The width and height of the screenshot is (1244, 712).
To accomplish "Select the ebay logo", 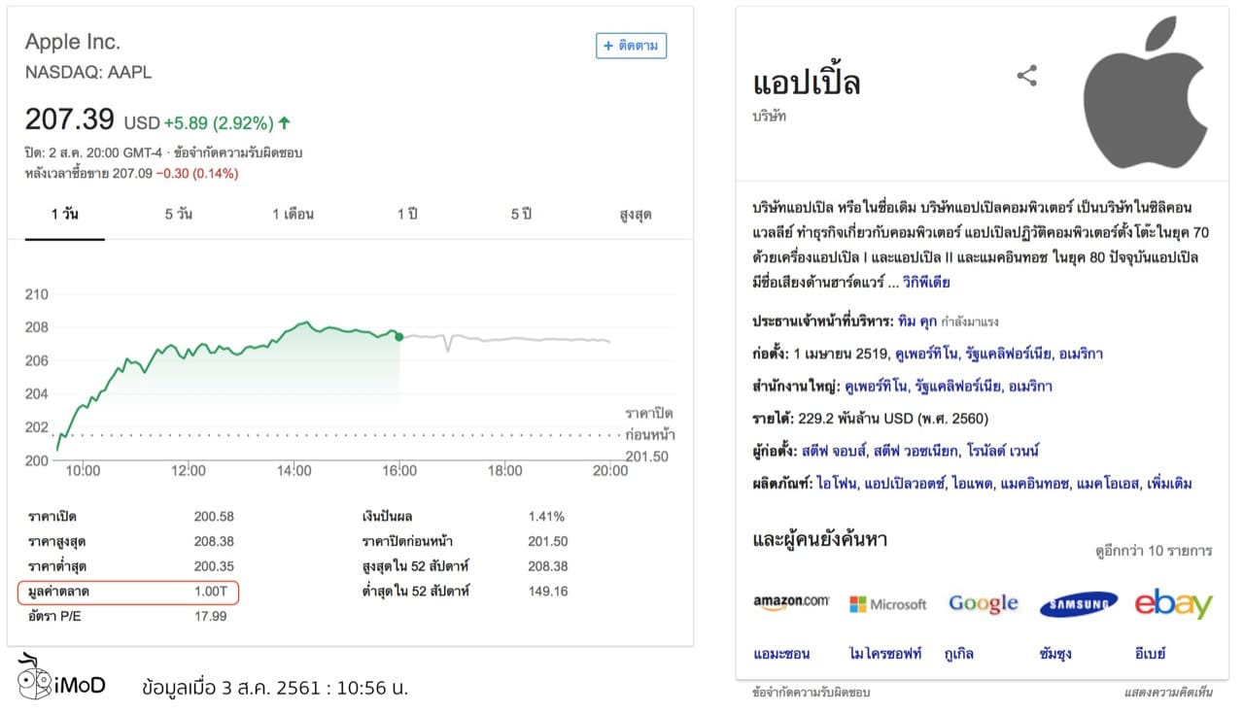I will (1174, 603).
